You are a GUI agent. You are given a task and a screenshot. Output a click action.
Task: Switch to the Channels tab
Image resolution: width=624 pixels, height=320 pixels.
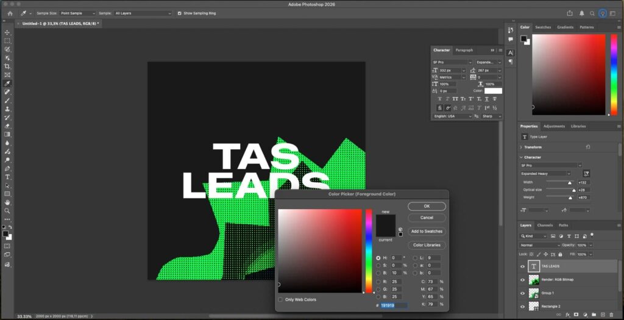tap(545, 225)
